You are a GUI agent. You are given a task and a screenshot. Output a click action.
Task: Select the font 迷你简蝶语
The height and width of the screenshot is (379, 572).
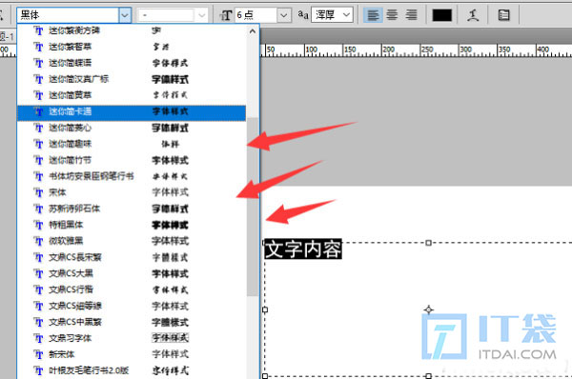132,63
